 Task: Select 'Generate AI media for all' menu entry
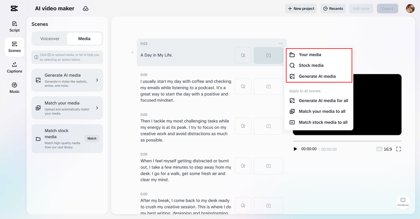coord(323,101)
